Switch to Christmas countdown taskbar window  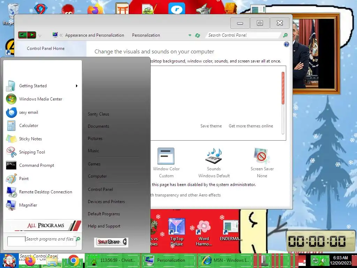point(113,260)
